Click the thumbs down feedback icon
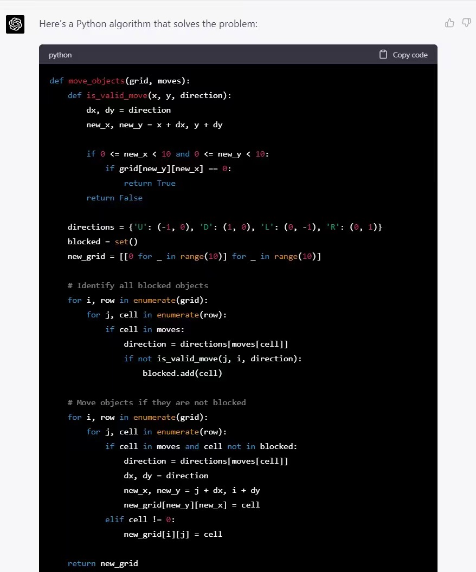The height and width of the screenshot is (572, 476). coord(466,23)
